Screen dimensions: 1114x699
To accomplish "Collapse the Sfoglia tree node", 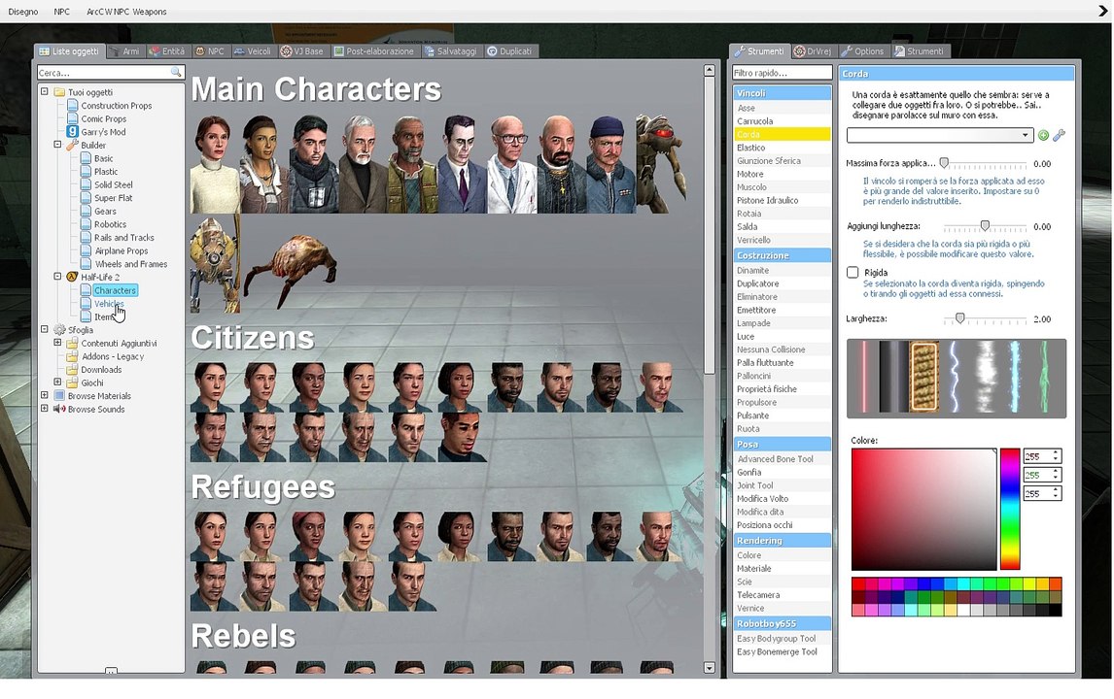I will pos(45,329).
